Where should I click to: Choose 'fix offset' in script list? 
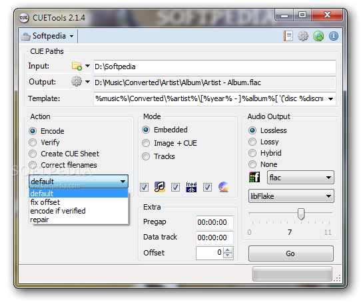79,202
